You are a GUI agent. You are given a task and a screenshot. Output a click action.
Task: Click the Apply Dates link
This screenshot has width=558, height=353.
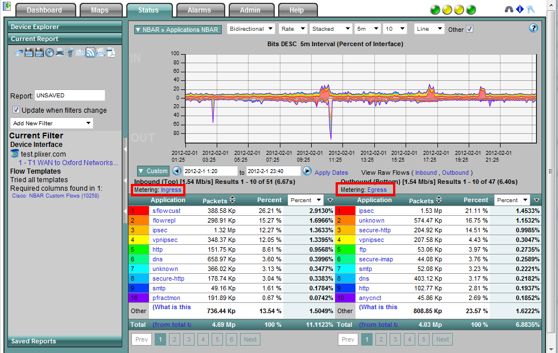[x=331, y=173]
